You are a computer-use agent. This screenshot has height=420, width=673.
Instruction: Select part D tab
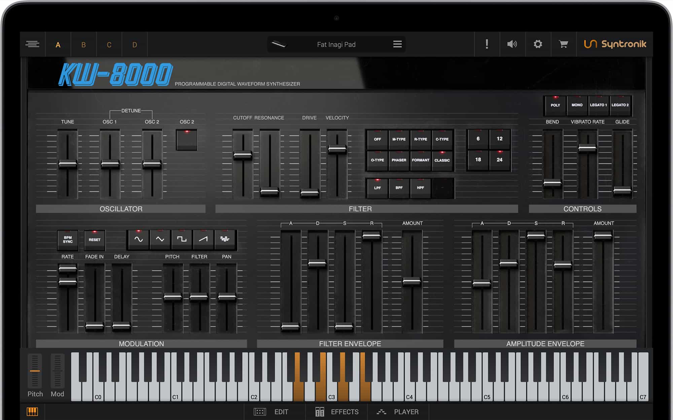tap(135, 45)
